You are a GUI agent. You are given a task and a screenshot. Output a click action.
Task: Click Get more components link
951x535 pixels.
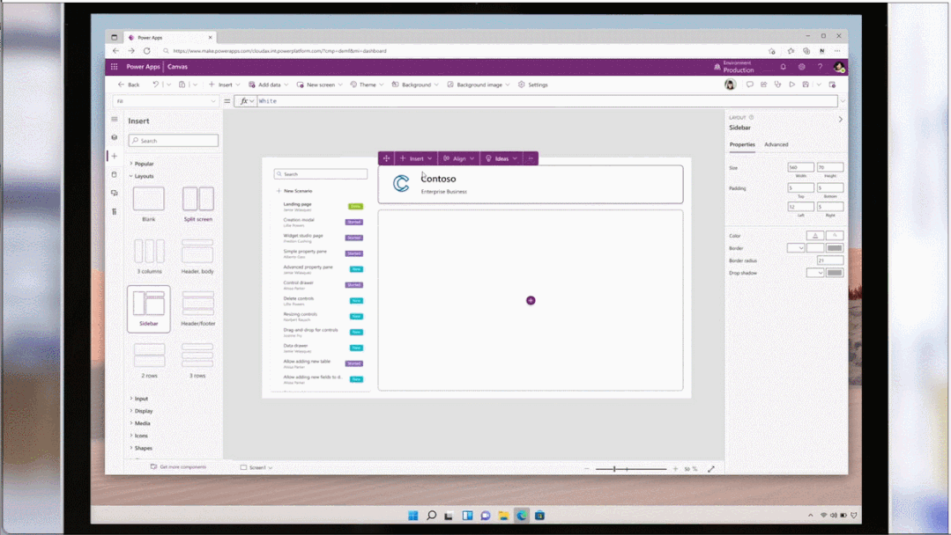pyautogui.click(x=178, y=467)
